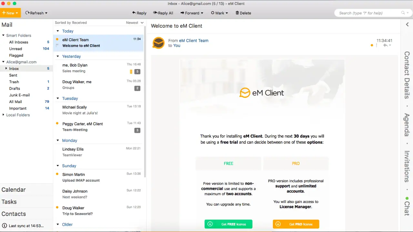Open the Contact Details sidebar tab
The height and width of the screenshot is (232, 413).
click(407, 75)
